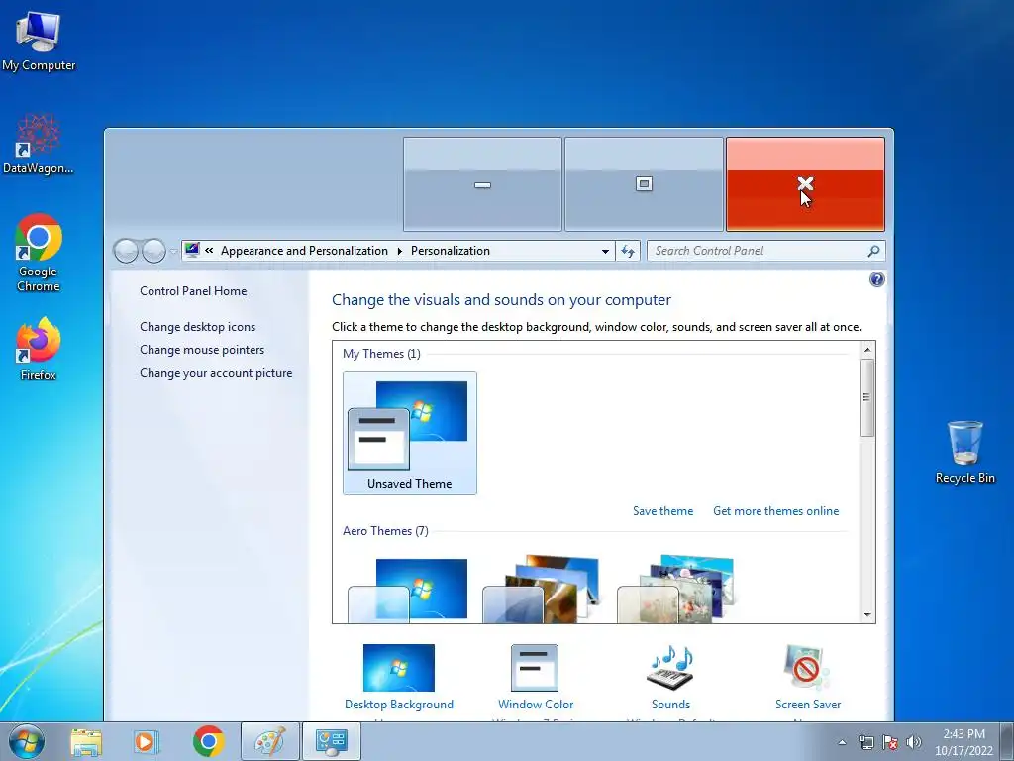Open the recent pages dropdown arrow
The height and width of the screenshot is (761, 1014).
172,251
